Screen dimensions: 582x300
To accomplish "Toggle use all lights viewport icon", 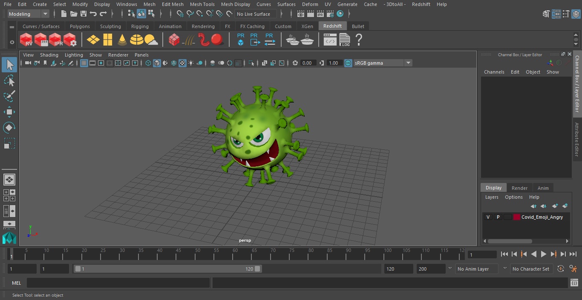I will pos(191,63).
